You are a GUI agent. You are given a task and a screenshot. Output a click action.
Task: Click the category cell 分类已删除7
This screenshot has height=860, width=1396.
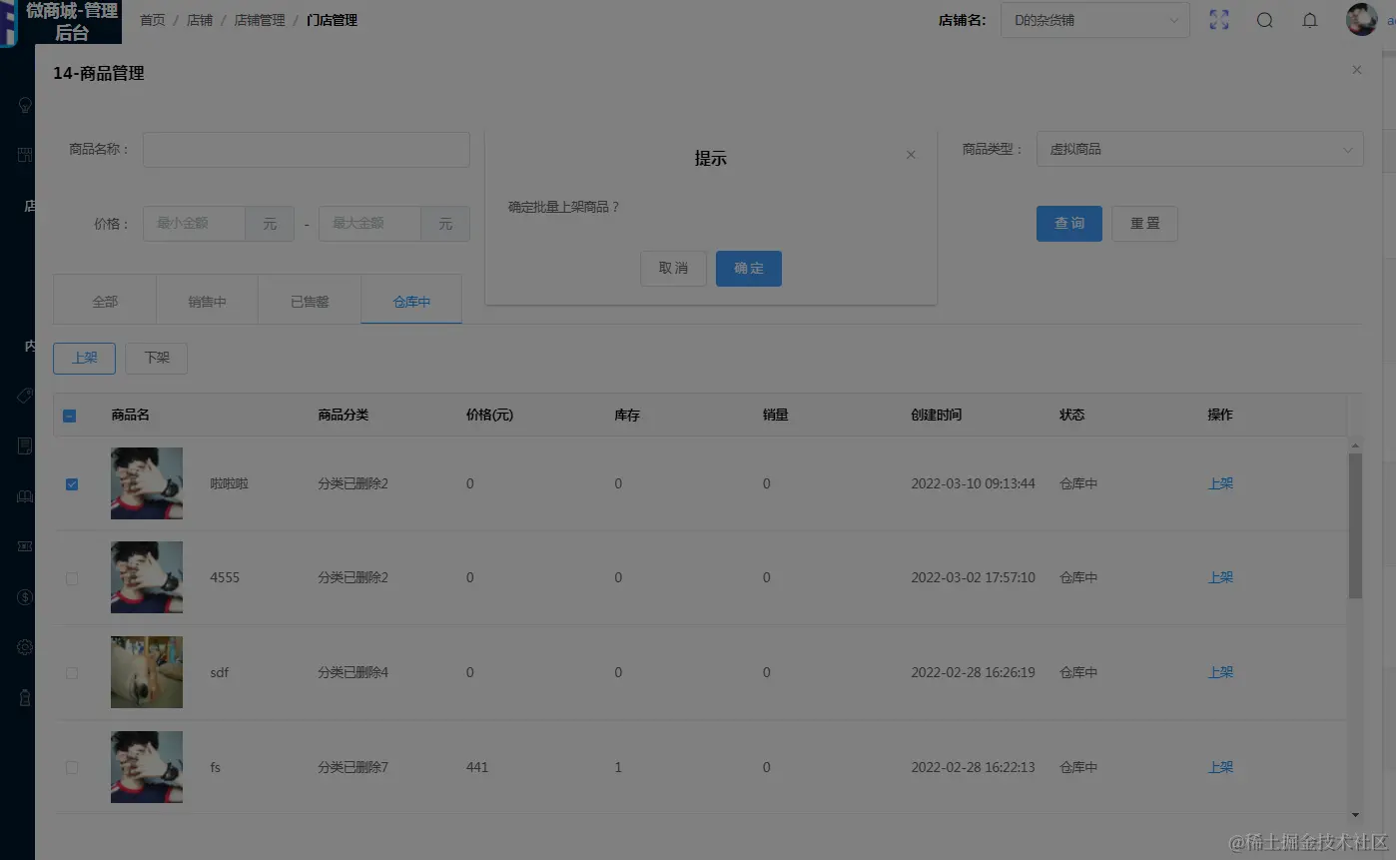coord(353,767)
